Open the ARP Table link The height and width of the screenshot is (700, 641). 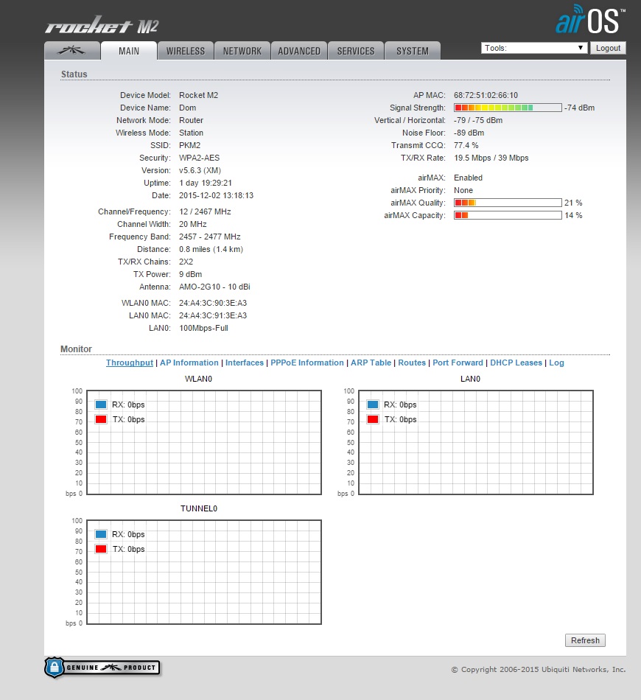point(371,363)
